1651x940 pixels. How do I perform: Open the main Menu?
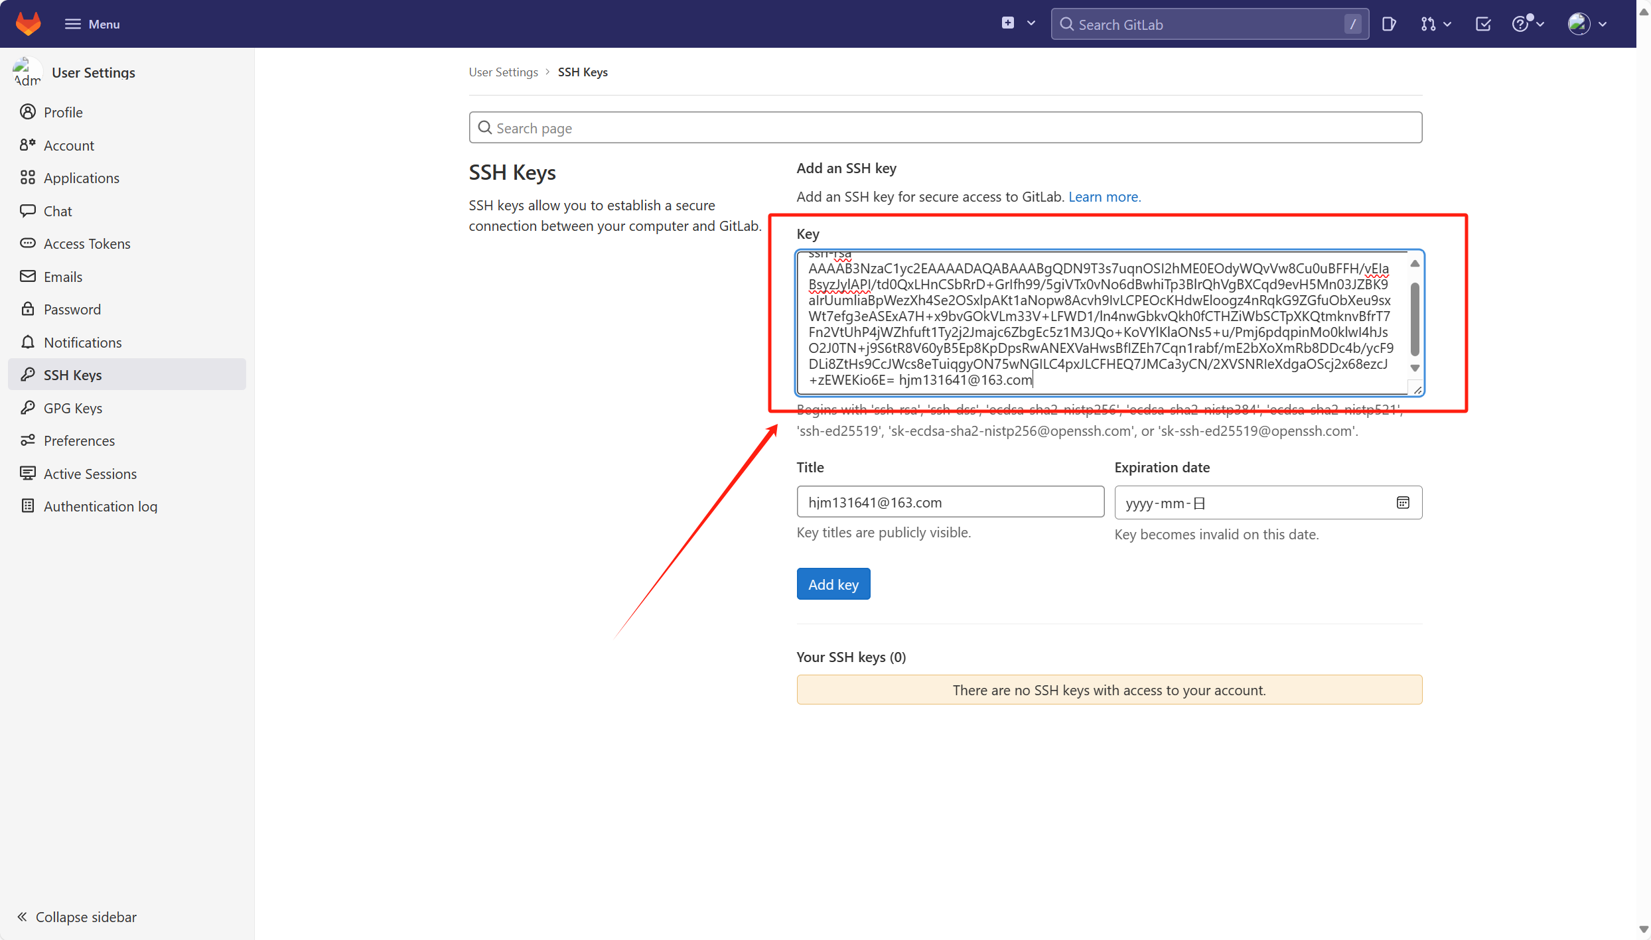point(92,24)
